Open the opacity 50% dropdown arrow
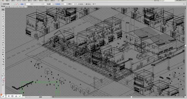This screenshot has height=99, width=187. point(67,4)
